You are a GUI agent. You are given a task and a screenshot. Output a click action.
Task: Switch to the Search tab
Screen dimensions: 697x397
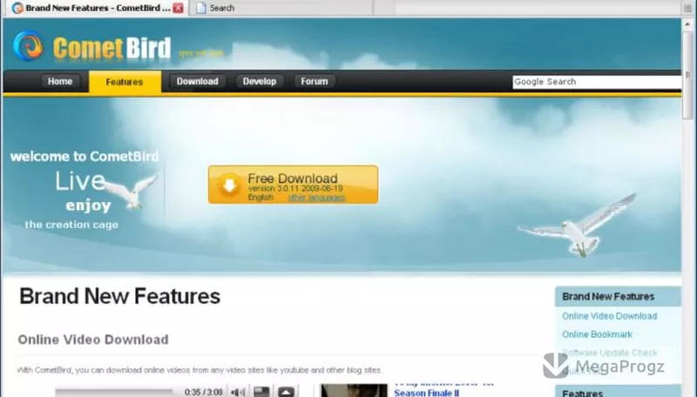click(281, 8)
